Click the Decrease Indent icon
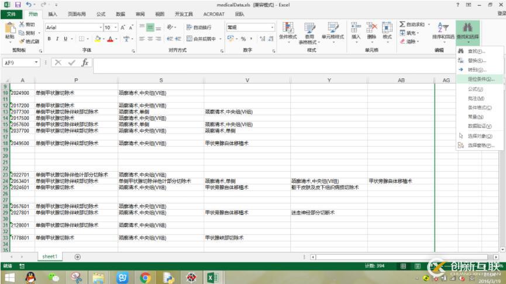Viewport: 506px width, 284px height. (x=170, y=39)
